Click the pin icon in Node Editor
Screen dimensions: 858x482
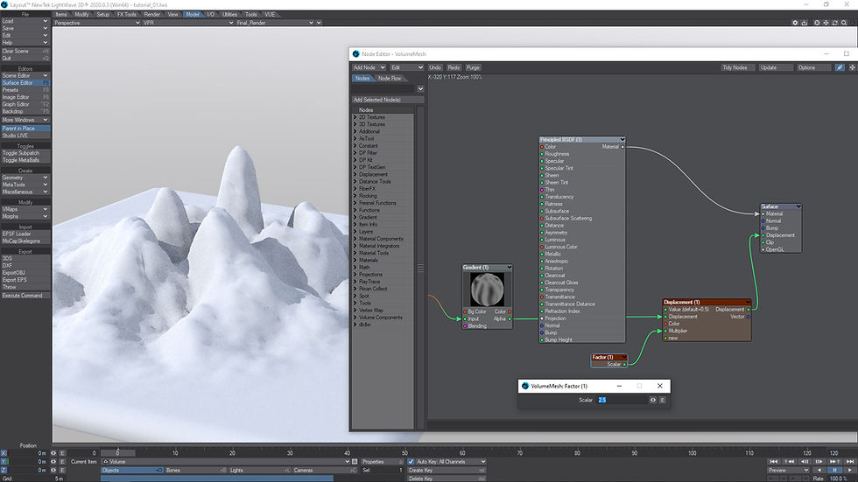pos(840,67)
